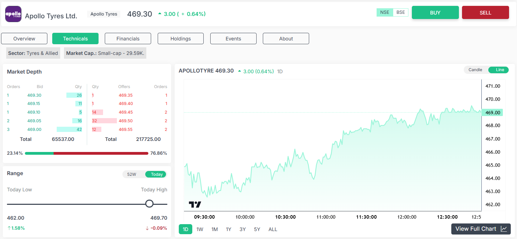Select NSE exchange toggle
The image size is (517, 239).
pos(385,12)
